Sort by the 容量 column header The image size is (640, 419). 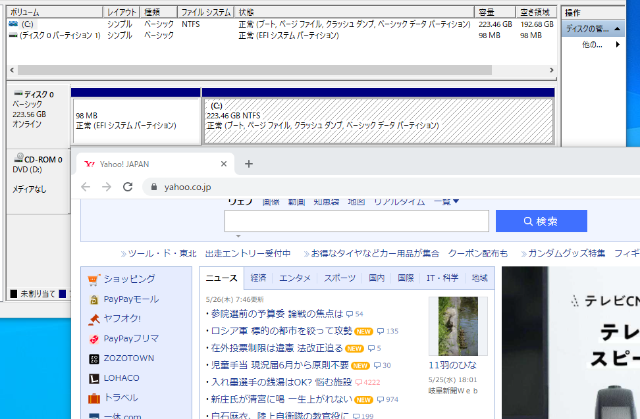(x=495, y=12)
